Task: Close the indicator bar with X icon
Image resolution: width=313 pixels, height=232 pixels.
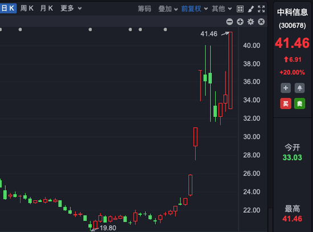Action: (261, 22)
